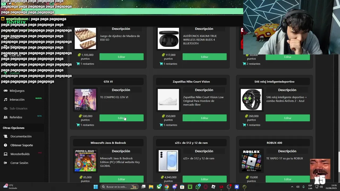Click Obtener Soporte link
The width and height of the screenshot is (340, 191).
pos(22,145)
